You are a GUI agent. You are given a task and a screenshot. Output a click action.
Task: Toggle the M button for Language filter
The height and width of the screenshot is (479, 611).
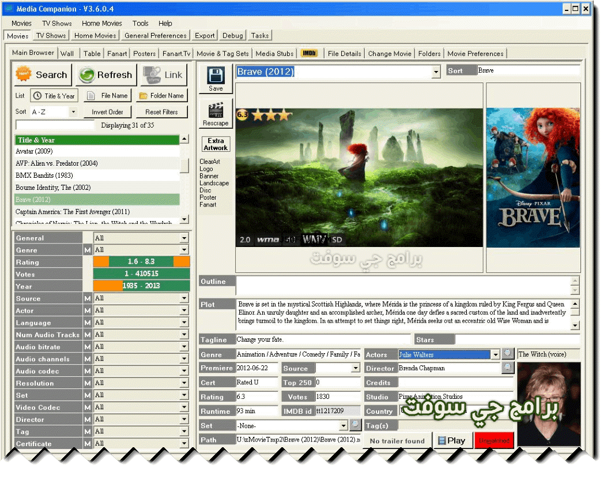click(x=87, y=323)
